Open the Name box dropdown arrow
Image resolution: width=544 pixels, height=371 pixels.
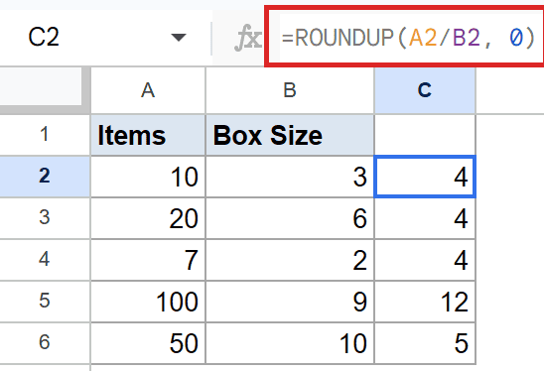tap(179, 37)
